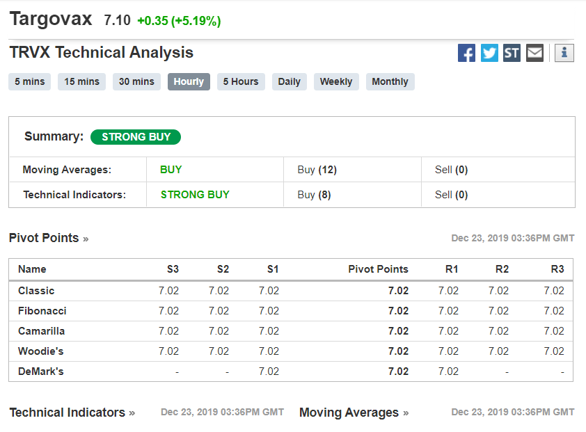Click the Woodie's row label

[41, 351]
